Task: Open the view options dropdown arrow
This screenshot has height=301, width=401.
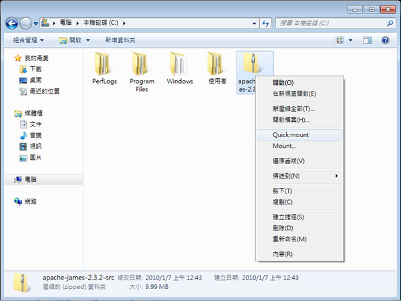Action: coord(351,40)
